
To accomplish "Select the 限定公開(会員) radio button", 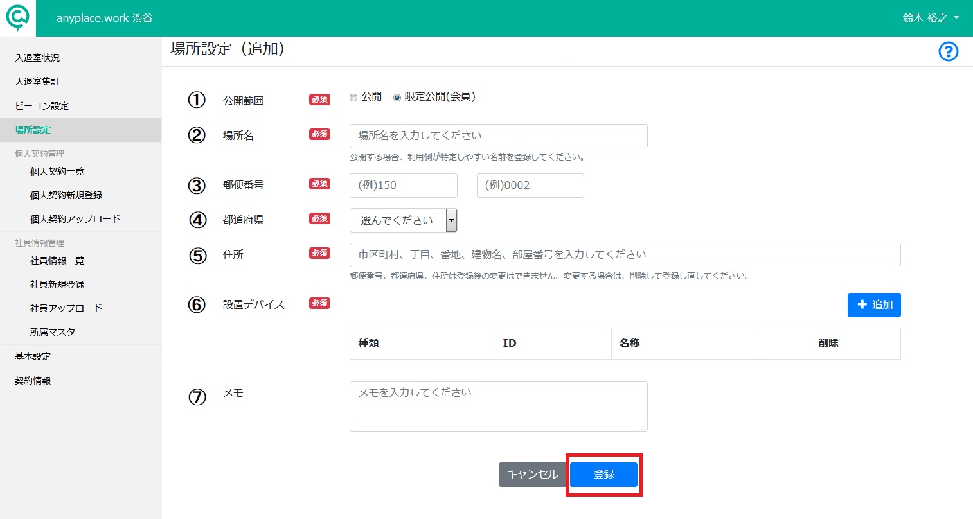I will click(397, 98).
